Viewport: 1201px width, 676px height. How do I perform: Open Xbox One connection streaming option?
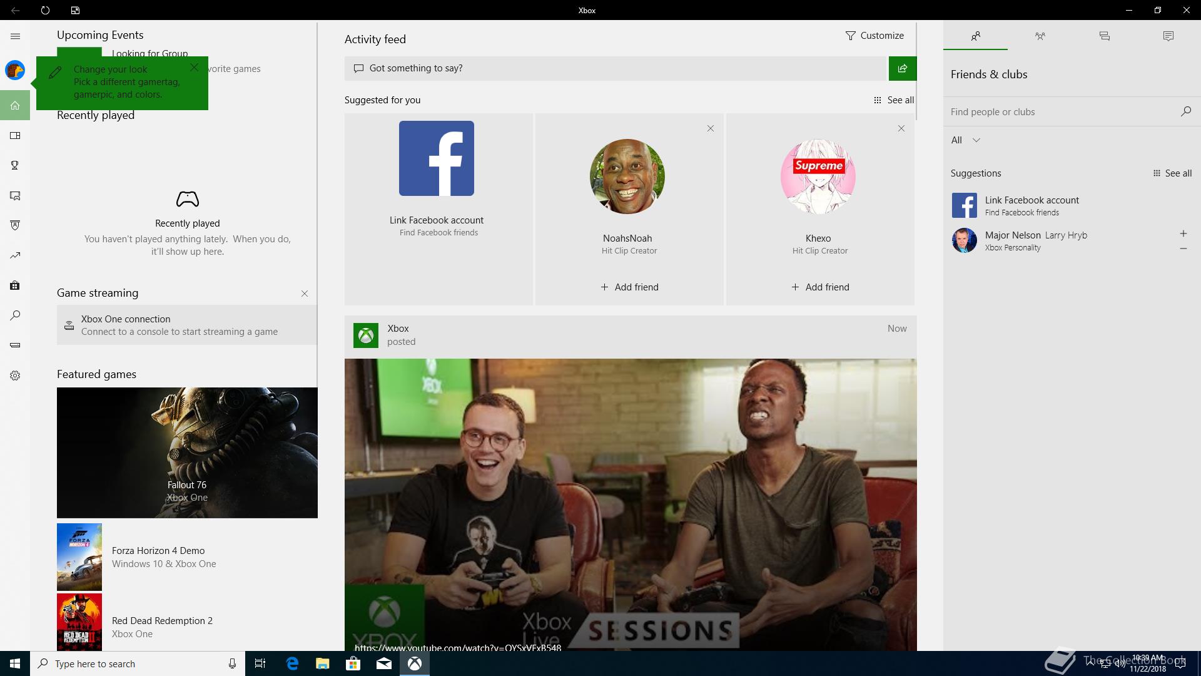point(187,325)
